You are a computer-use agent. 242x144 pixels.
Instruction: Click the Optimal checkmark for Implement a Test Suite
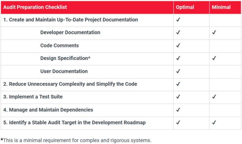click(x=178, y=97)
